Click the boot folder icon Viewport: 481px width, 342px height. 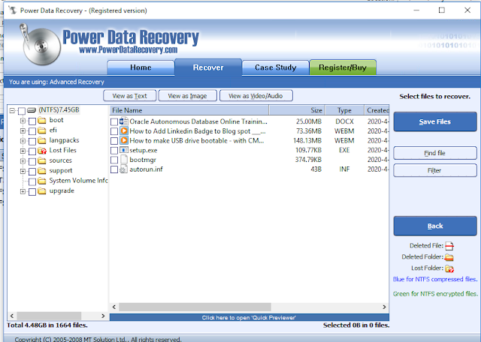[x=42, y=120]
